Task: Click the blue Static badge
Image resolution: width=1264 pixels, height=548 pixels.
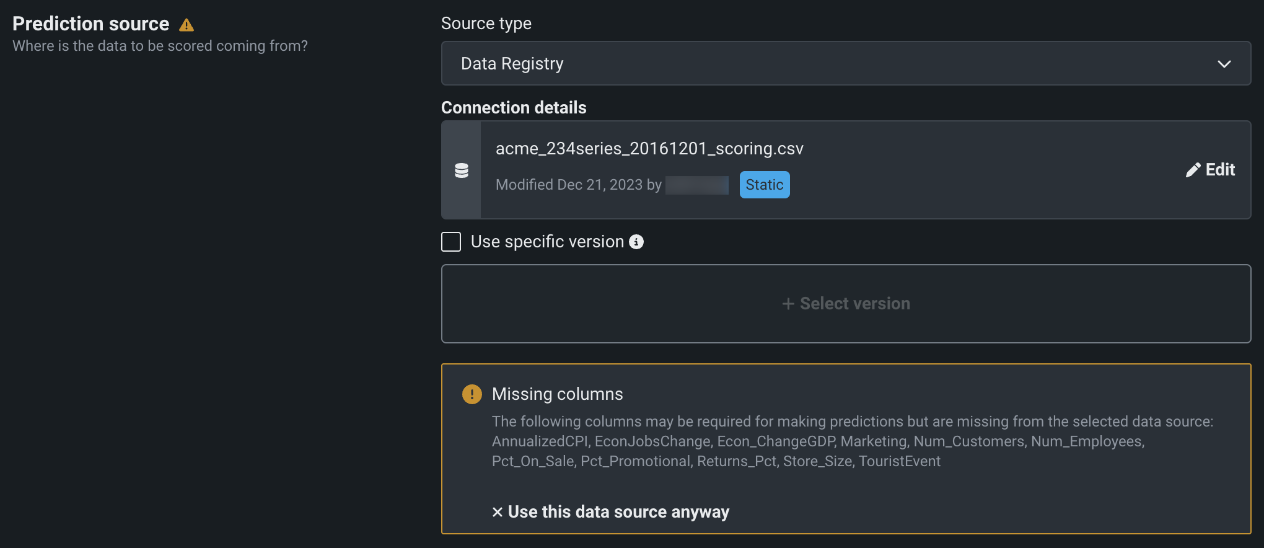Action: click(765, 185)
